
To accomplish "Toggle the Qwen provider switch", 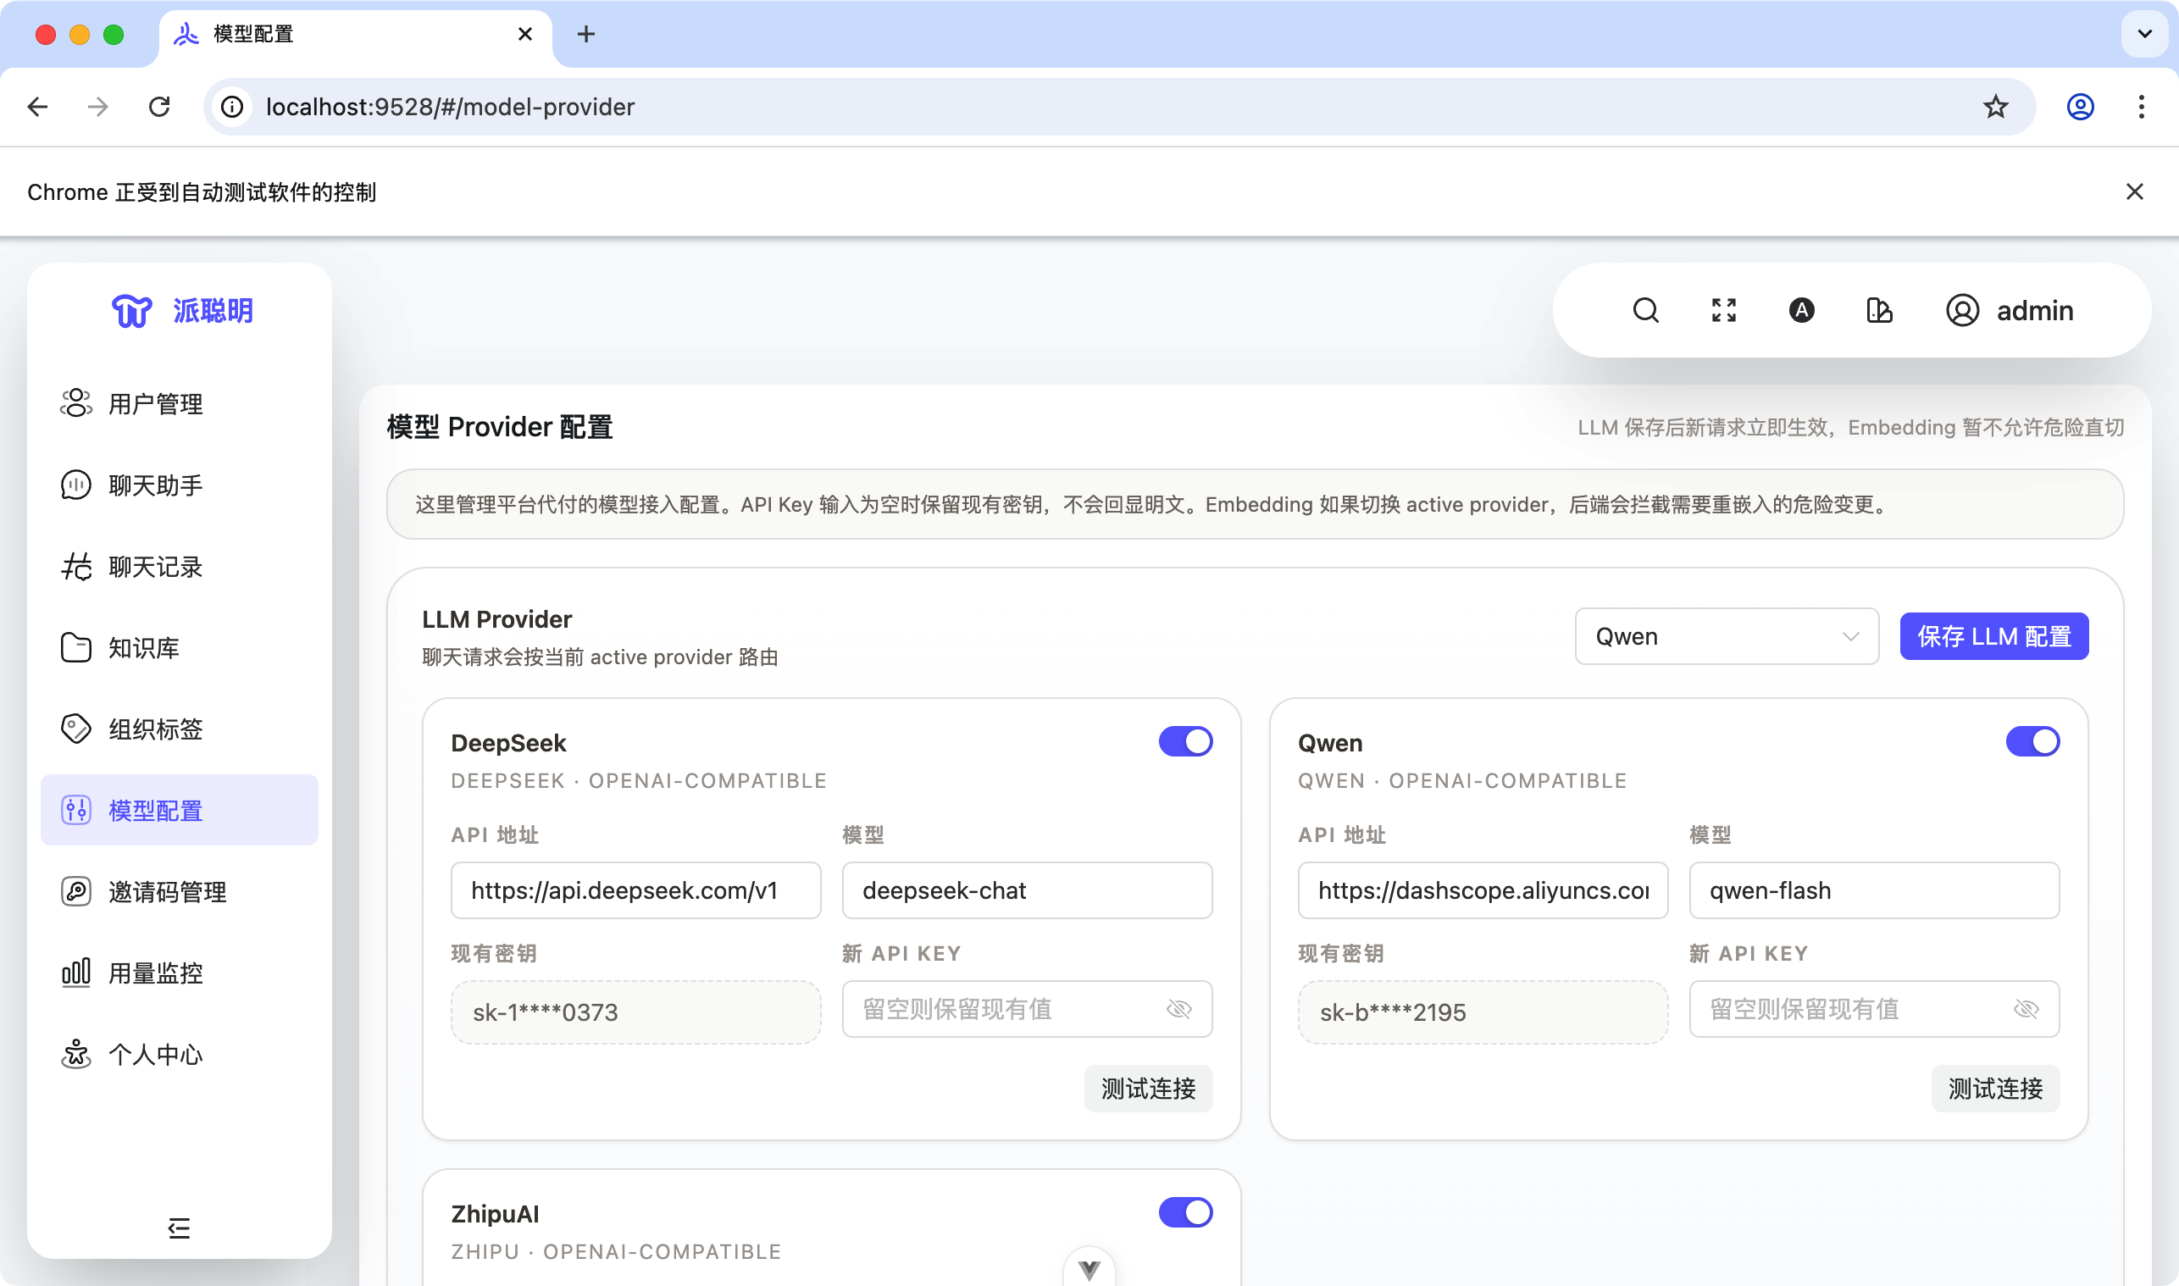I will 2032,742.
